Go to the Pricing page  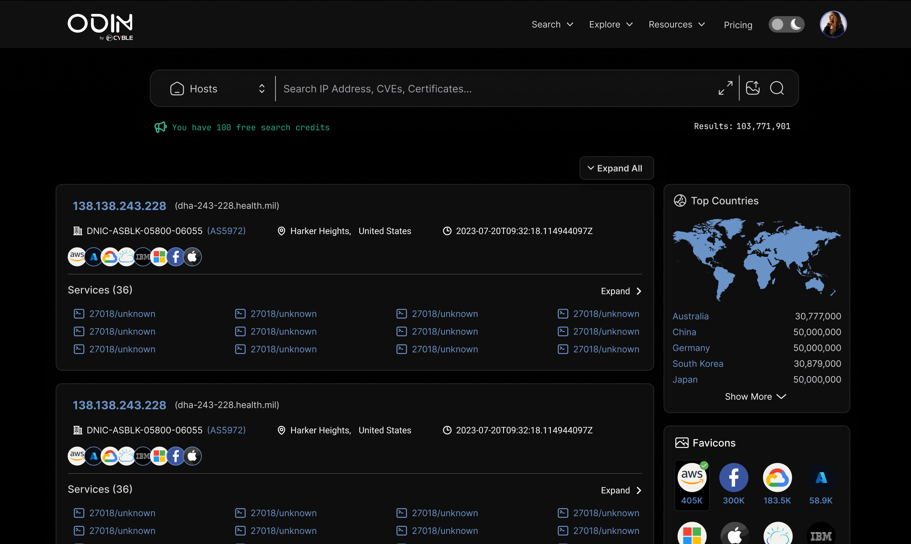(738, 25)
